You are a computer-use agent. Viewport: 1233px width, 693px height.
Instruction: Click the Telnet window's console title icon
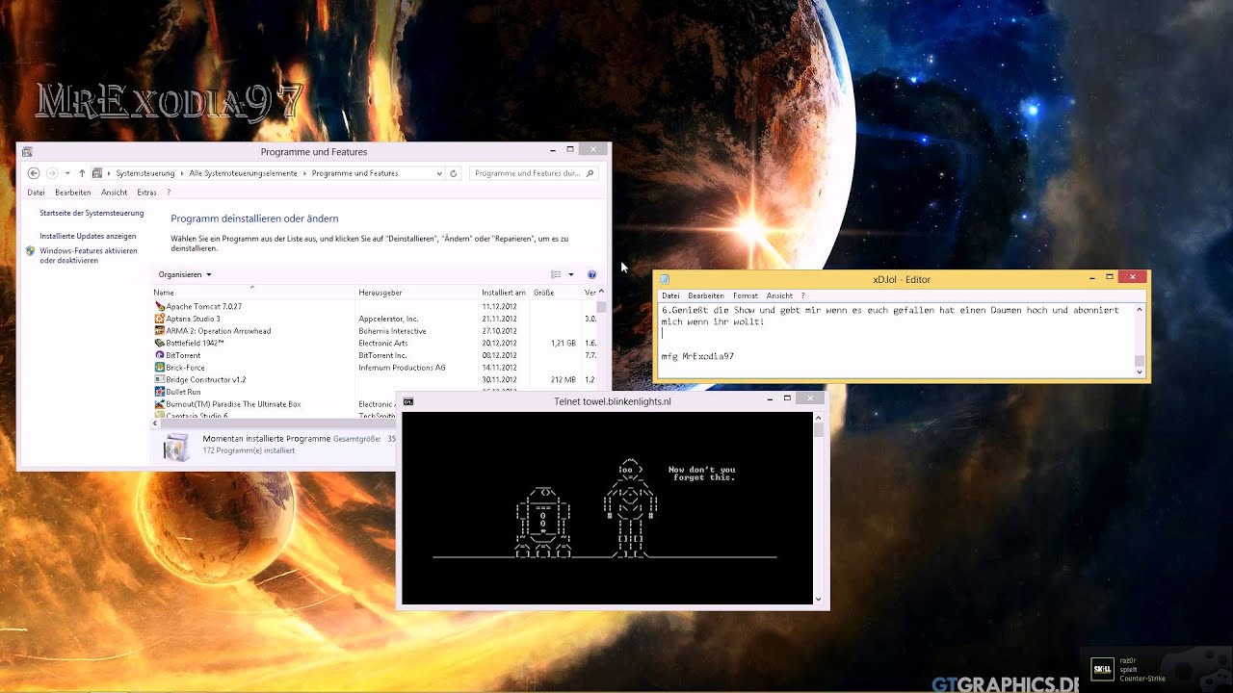coord(408,401)
